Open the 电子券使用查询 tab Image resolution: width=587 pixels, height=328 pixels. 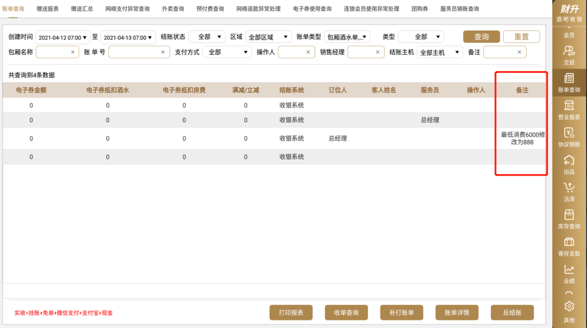point(312,9)
